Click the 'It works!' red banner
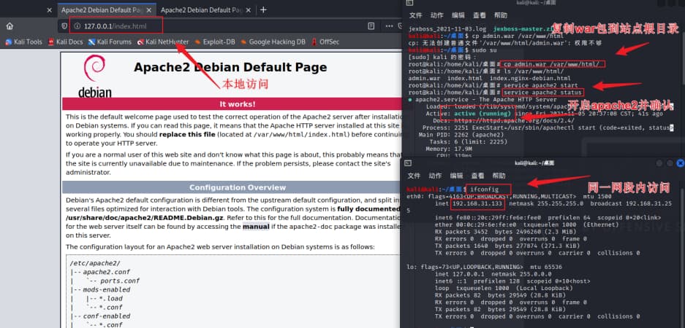Image resolution: width=685 pixels, height=328 pixels. pos(237,104)
